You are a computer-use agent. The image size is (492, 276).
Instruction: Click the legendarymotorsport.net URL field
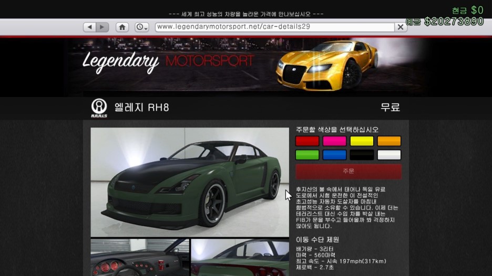click(274, 27)
